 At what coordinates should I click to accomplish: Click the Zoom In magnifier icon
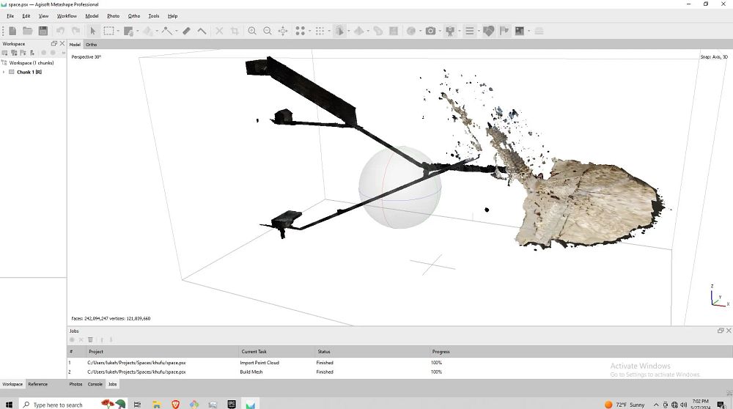[x=252, y=31]
